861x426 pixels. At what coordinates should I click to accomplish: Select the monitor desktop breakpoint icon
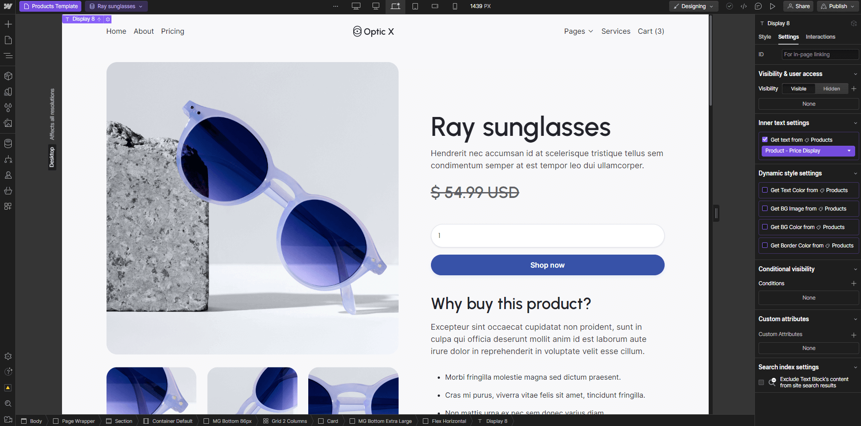tap(376, 6)
